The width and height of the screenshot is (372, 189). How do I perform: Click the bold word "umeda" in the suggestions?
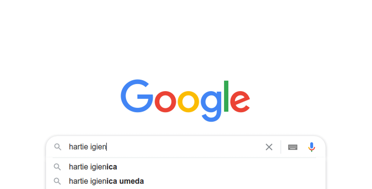pos(131,181)
